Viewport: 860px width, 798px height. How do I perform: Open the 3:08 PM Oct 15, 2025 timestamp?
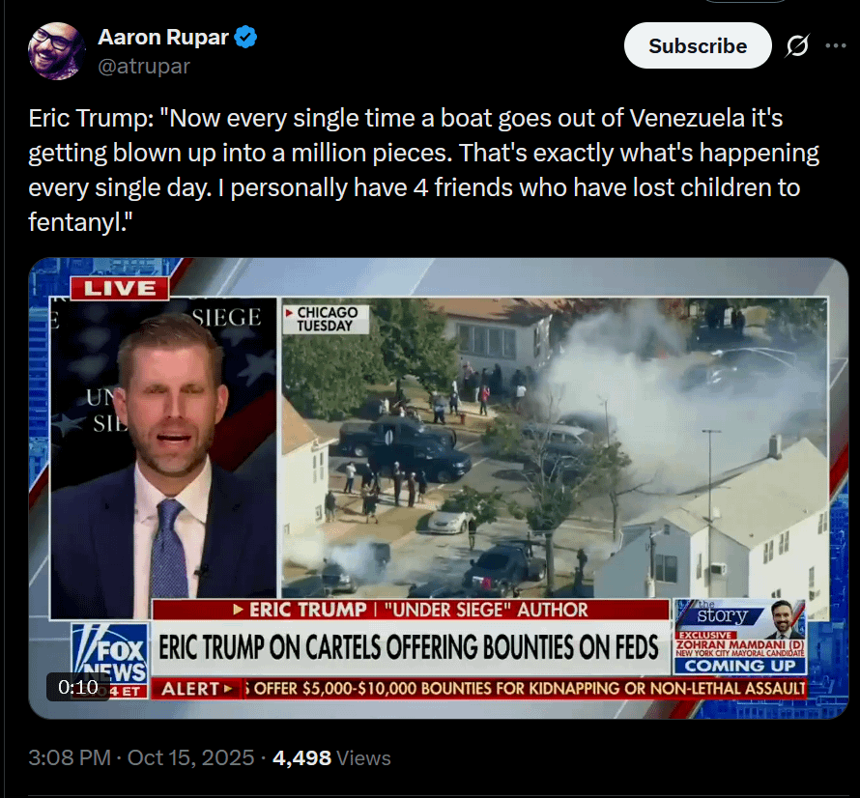coord(141,758)
